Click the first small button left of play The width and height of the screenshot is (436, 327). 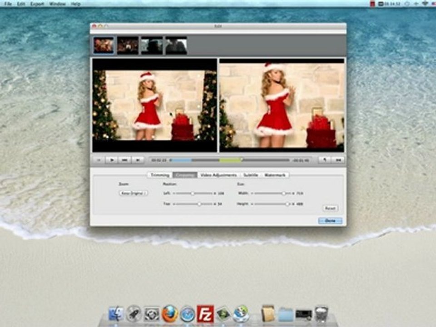[x=99, y=160]
